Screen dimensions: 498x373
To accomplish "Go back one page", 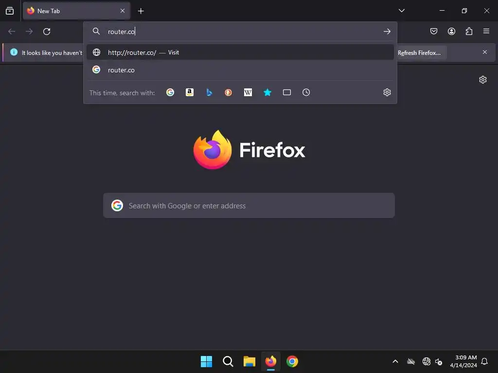I will (12, 32).
